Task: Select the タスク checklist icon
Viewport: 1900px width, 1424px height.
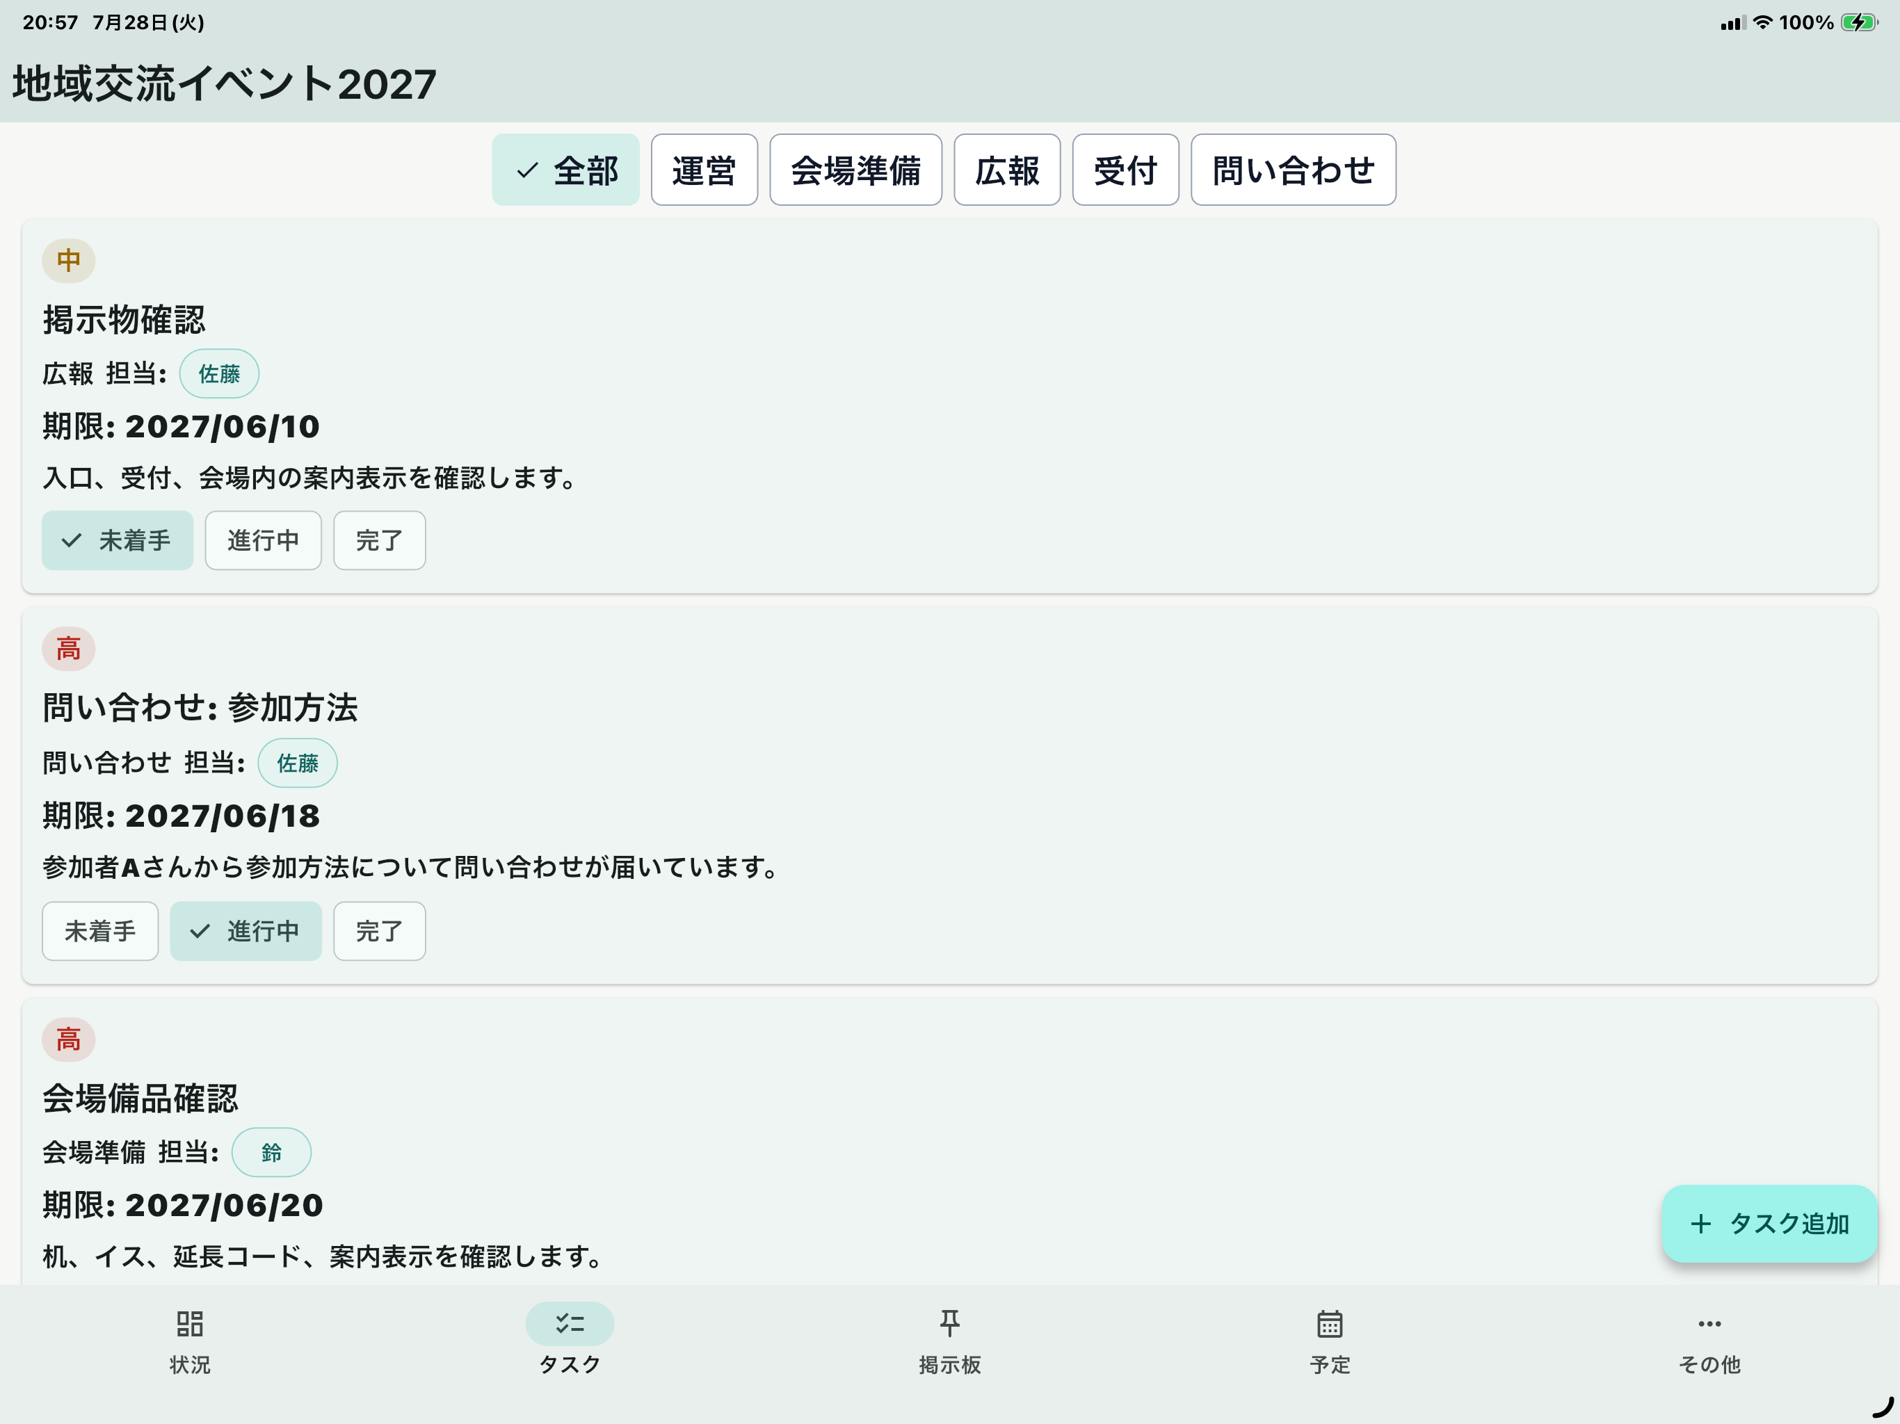Action: point(570,1323)
